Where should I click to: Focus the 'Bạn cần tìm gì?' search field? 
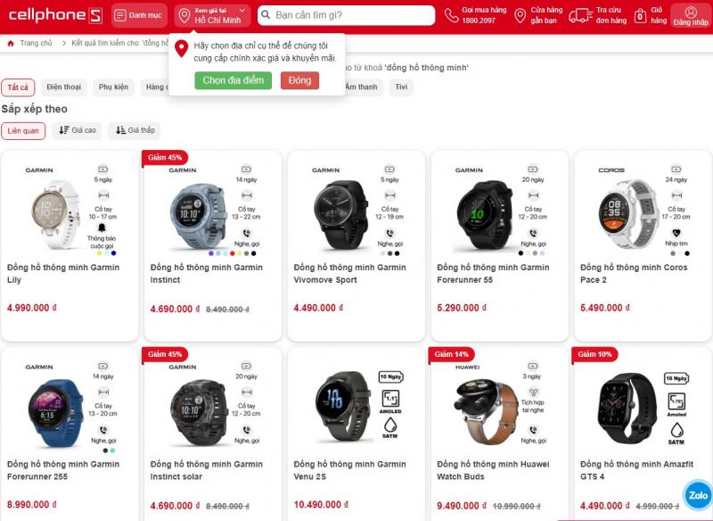(347, 15)
